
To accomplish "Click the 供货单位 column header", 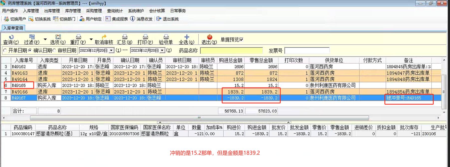I will (334, 60).
